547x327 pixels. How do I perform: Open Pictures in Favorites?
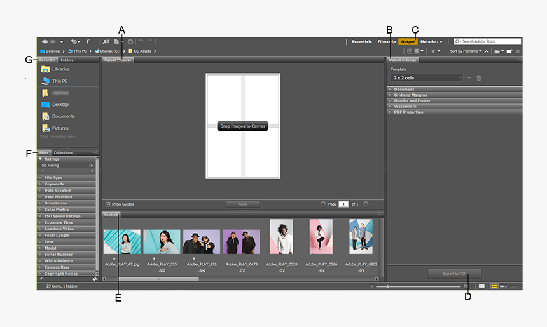click(x=55, y=128)
